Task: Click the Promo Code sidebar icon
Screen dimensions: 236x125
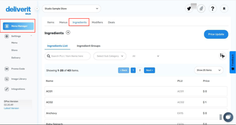Action: point(7,69)
